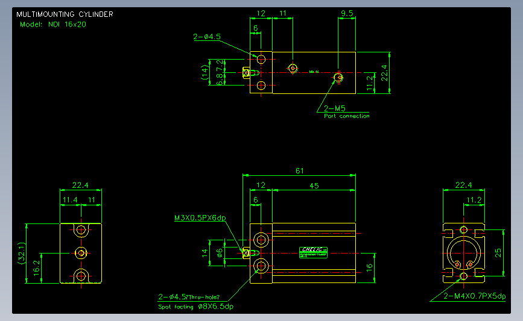Pick the 7.2 vertical dimension text

pos(220,66)
